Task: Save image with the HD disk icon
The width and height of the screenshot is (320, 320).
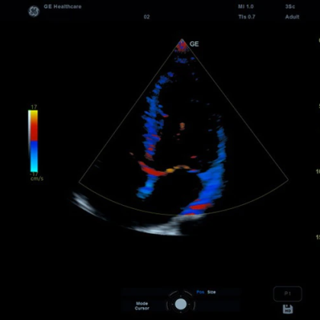Action: point(288,309)
